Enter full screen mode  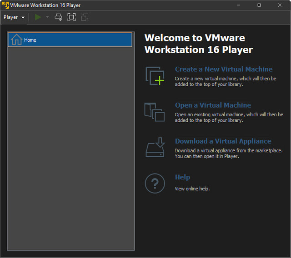(71, 17)
